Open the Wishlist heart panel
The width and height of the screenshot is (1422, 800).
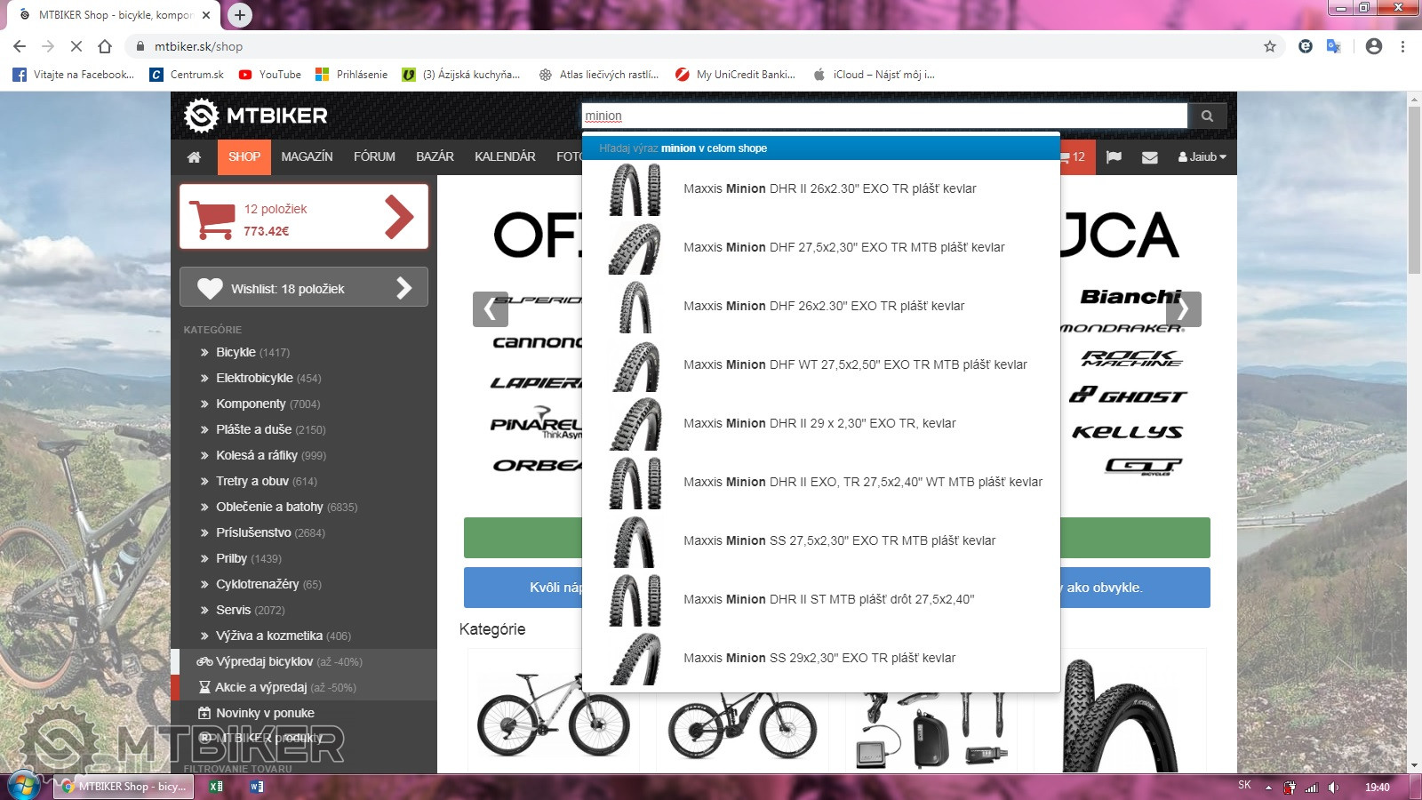tap(304, 288)
